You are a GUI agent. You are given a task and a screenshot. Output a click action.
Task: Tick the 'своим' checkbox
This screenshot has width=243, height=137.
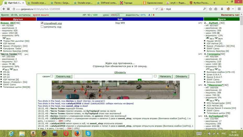pos(52,76)
